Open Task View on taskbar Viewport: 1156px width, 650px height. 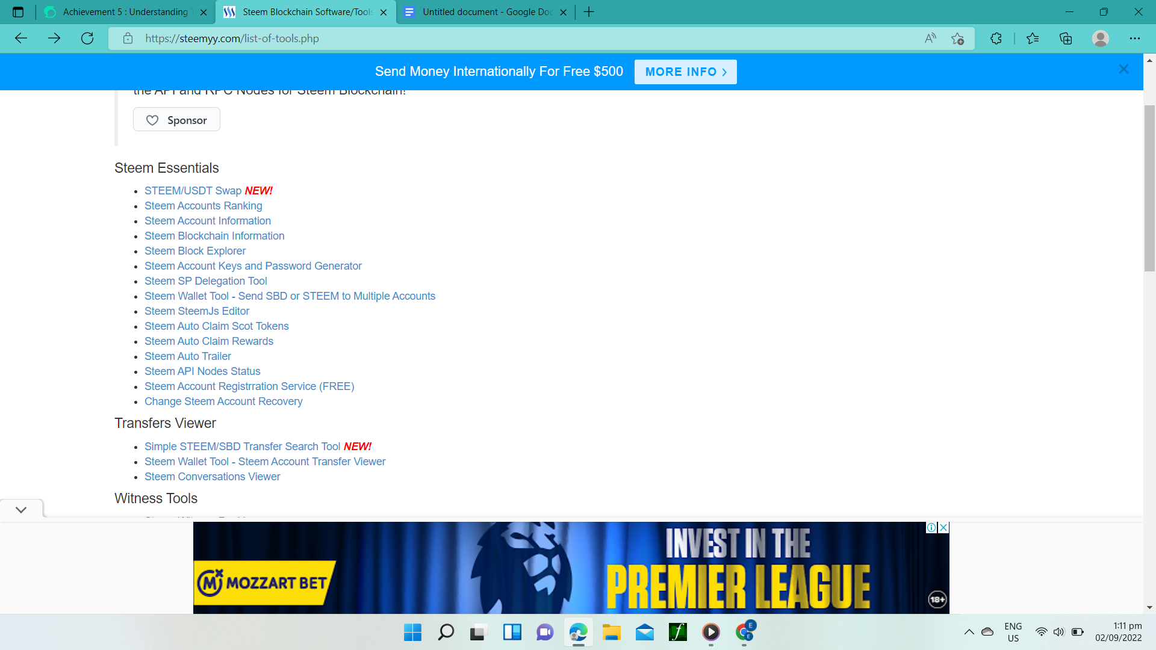(x=479, y=633)
